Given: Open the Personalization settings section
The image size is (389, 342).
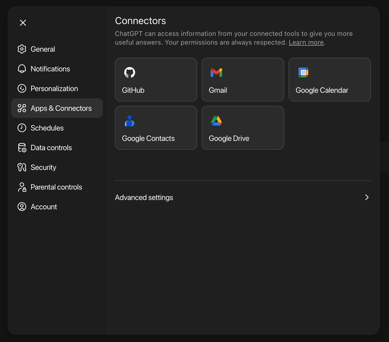Looking at the screenshot, I should point(54,89).
